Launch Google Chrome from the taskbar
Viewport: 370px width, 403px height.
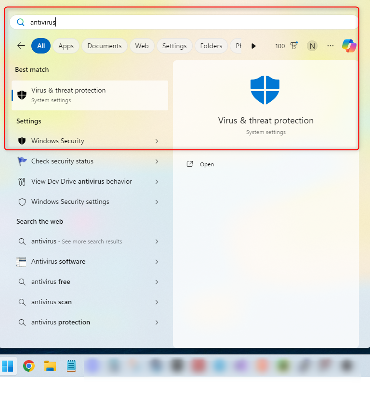[x=29, y=366]
